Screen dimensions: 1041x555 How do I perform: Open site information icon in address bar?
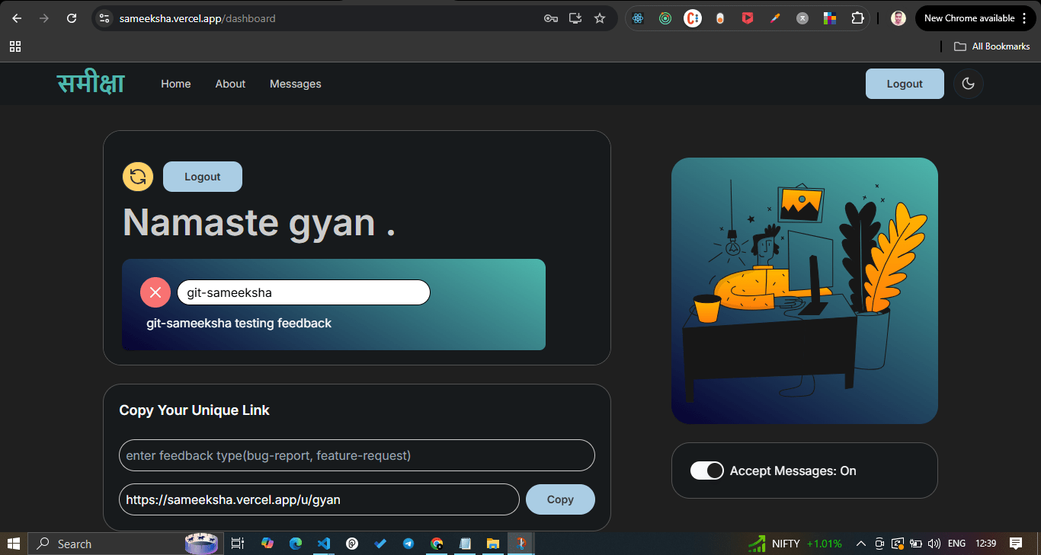(x=104, y=18)
